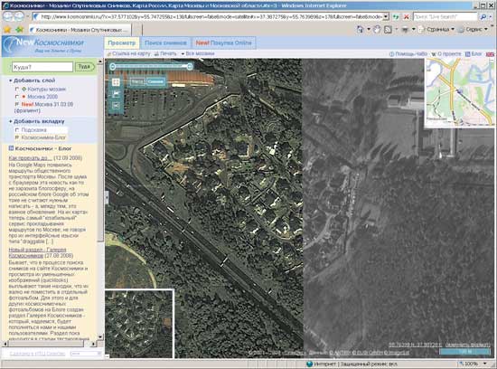Stop page loading with red X icon
Image resolution: width=497 pixels, height=369 pixels.
pyautogui.click(x=406, y=17)
